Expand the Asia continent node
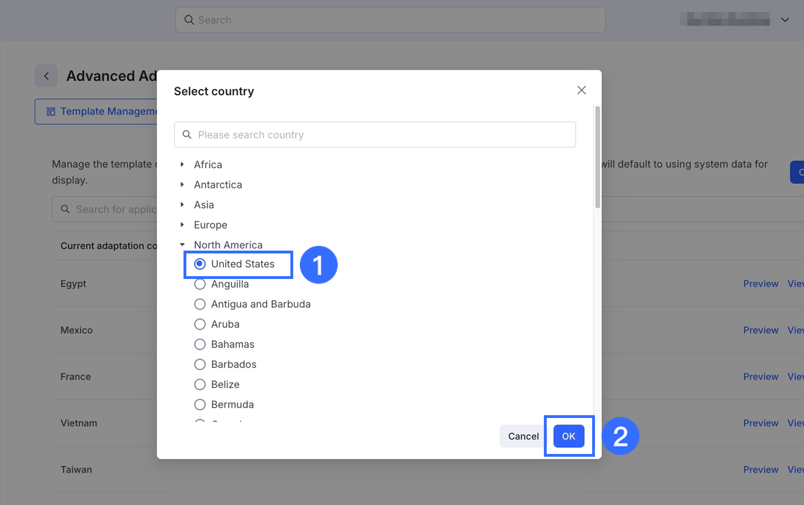This screenshot has width=804, height=505. 182,205
